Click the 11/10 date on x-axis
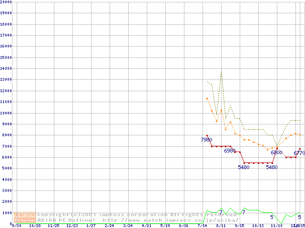Image resolution: width=305 pixels, height=228 pixels. (276, 226)
